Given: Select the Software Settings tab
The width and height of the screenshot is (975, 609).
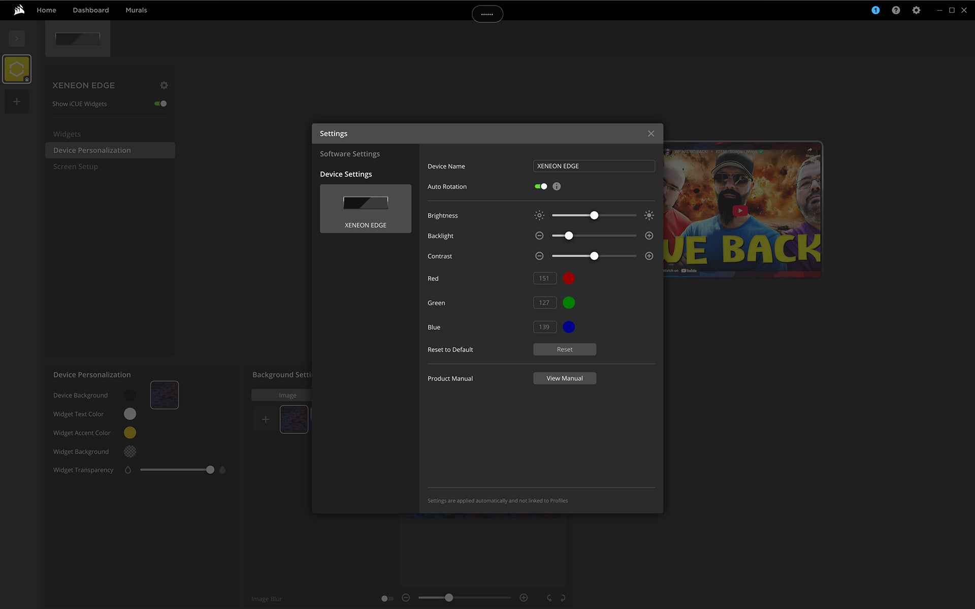Looking at the screenshot, I should point(350,154).
